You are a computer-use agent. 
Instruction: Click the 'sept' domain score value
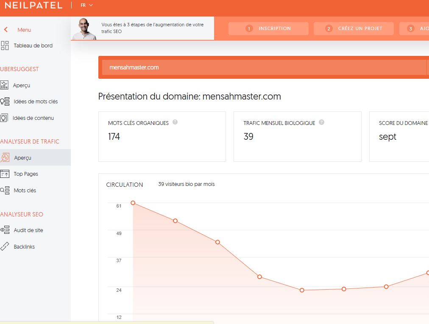coord(387,136)
